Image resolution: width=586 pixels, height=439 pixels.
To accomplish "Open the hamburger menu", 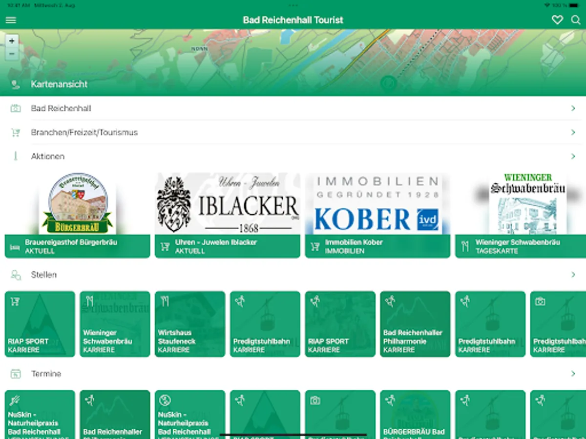I will (x=11, y=20).
